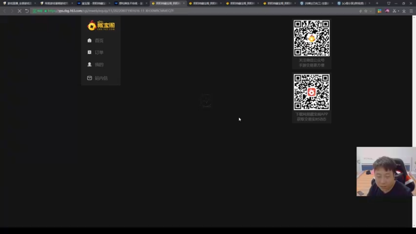
Task: Click the undo/restore page button
Action: pyautogui.click(x=27, y=11)
